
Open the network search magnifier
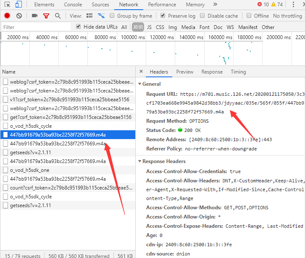tap(58, 16)
